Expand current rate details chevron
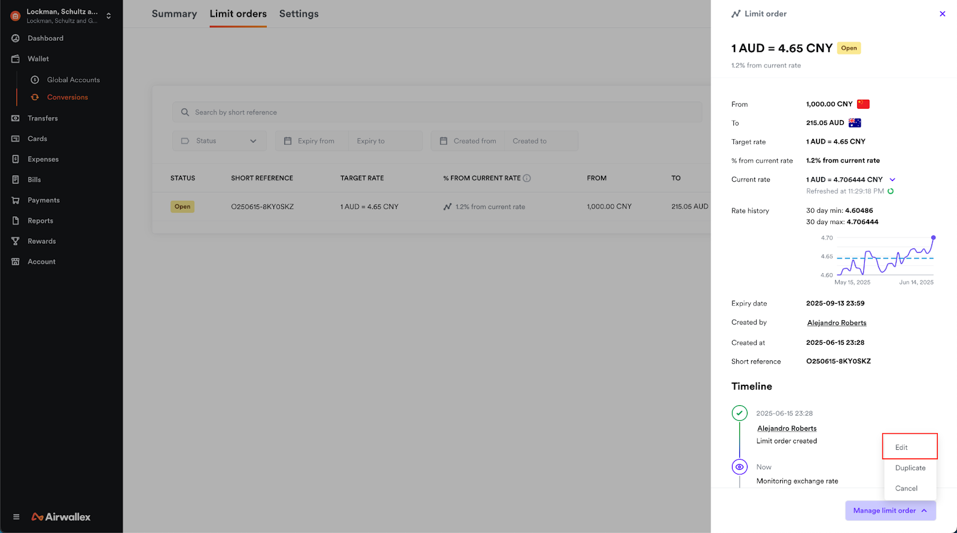957x533 pixels. coord(892,179)
